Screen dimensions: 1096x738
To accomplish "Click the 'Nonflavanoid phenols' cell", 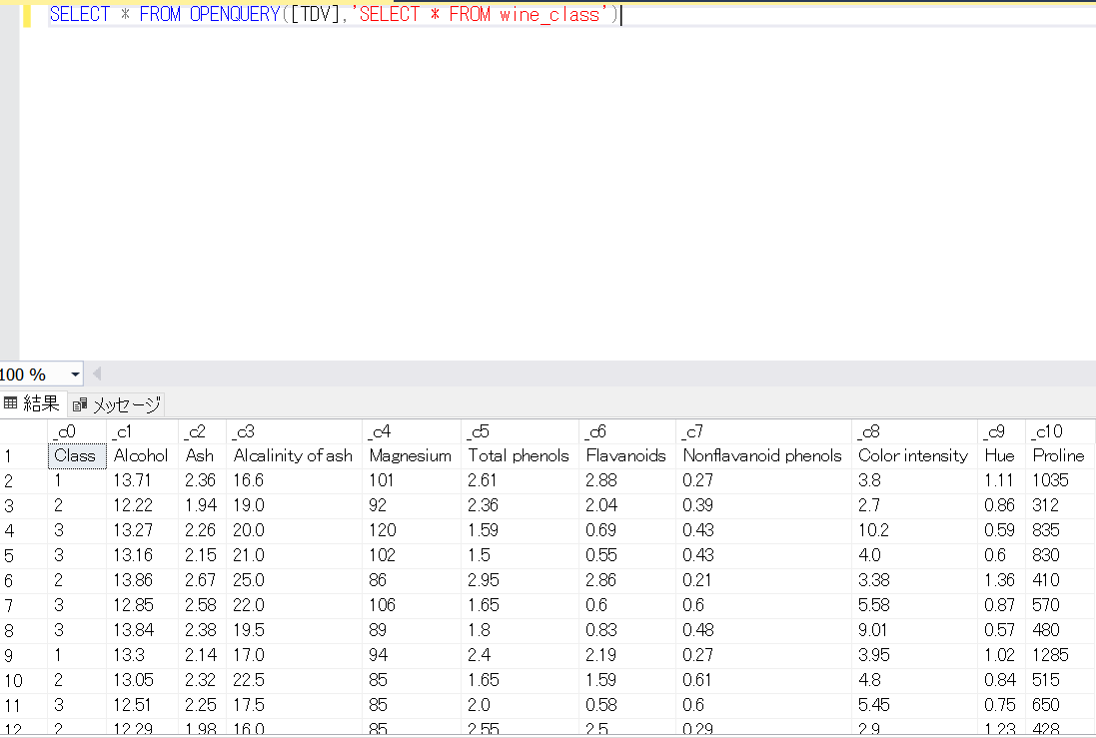I will pyautogui.click(x=764, y=455).
